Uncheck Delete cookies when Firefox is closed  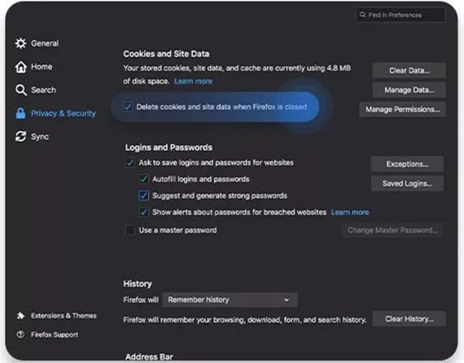coord(128,107)
